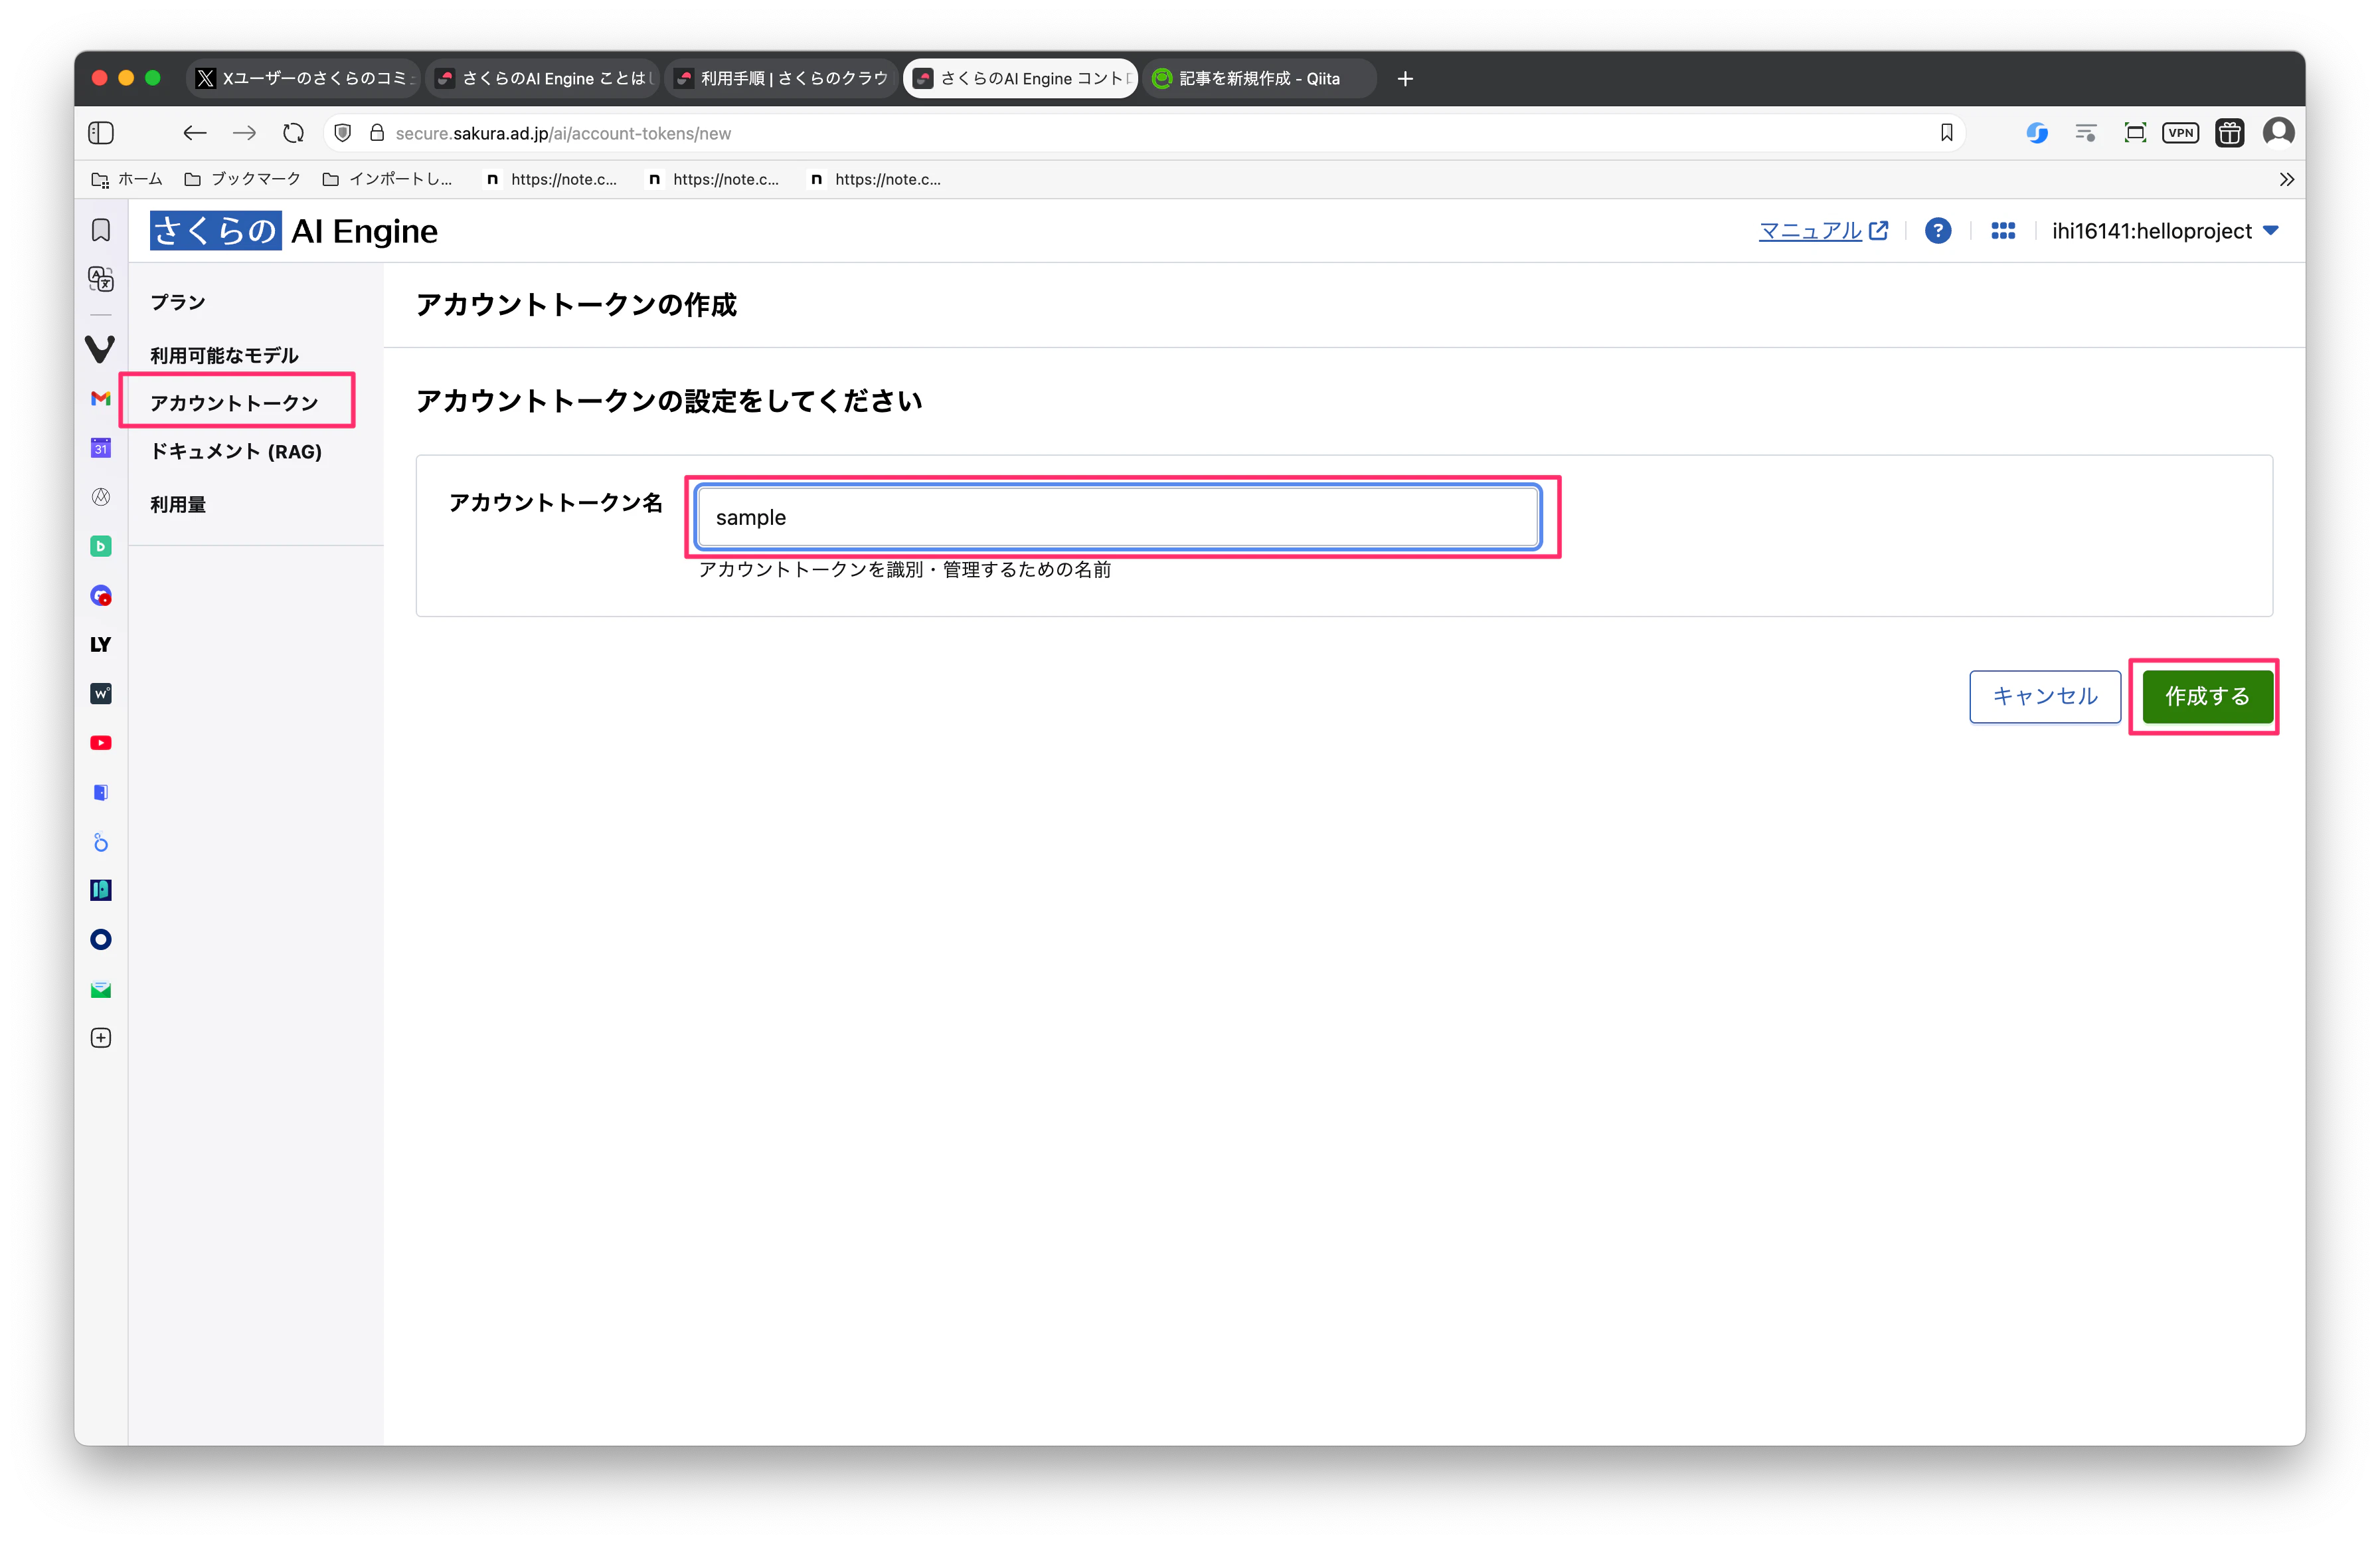Open the インポートし... bookmarks folder
Viewport: 2380px width, 1544px height.
coord(387,179)
